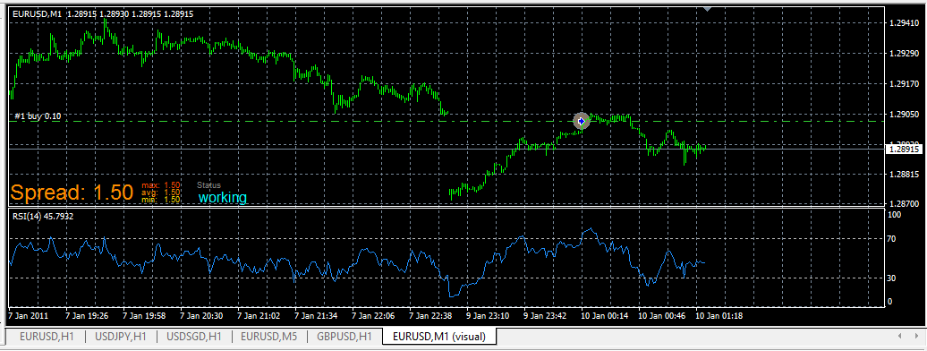This screenshot has height=351, width=927.
Task: Click the 1.29410 price scale value
Action: tap(904, 23)
